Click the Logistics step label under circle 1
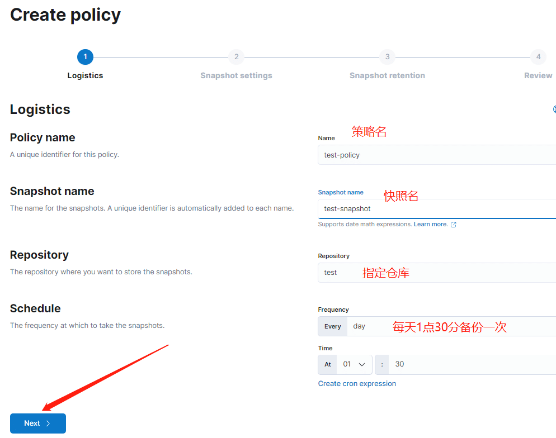 85,75
